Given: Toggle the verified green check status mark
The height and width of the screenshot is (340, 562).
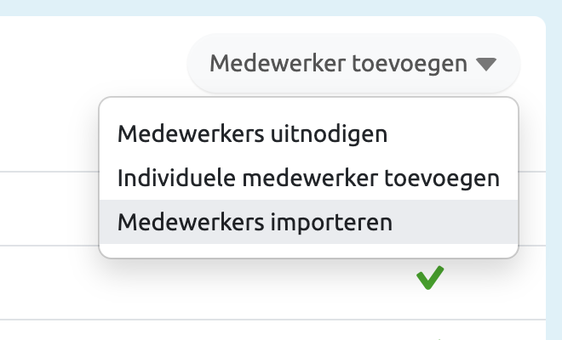Looking at the screenshot, I should (x=430, y=278).
